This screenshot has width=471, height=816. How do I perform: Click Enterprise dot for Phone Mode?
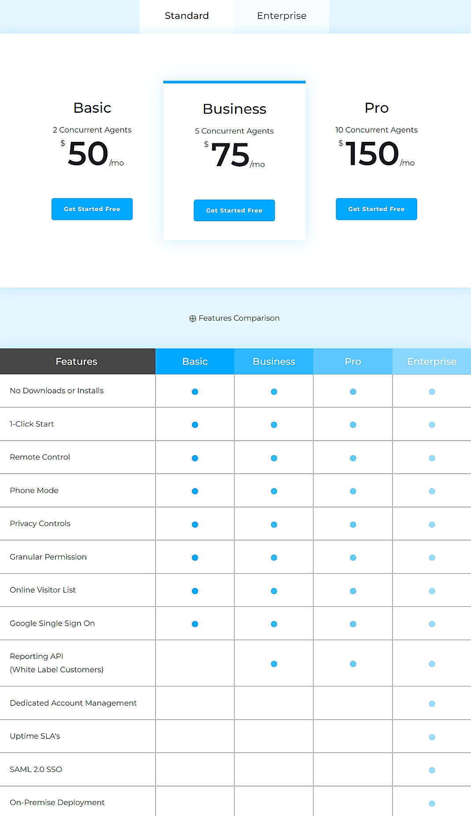pos(432,491)
